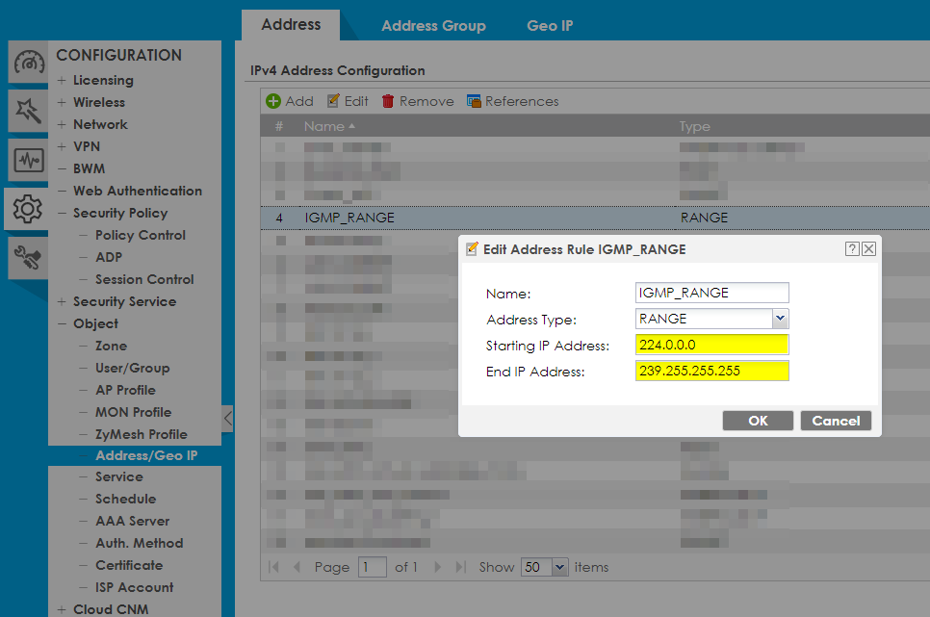Expand the Wireless menu

(62, 102)
